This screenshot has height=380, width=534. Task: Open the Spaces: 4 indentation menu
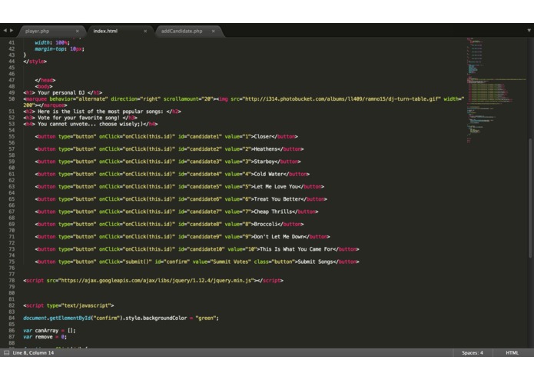[x=473, y=353]
